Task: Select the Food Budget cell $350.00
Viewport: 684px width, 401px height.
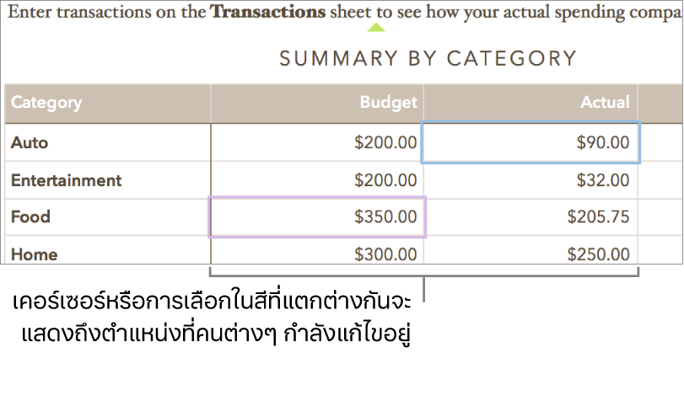Action: point(317,217)
